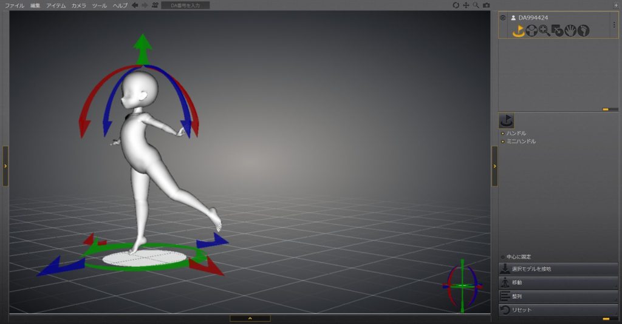Select the magnifier zoom tool in model row
Image resolution: width=622 pixels, height=324 pixels.
point(544,30)
